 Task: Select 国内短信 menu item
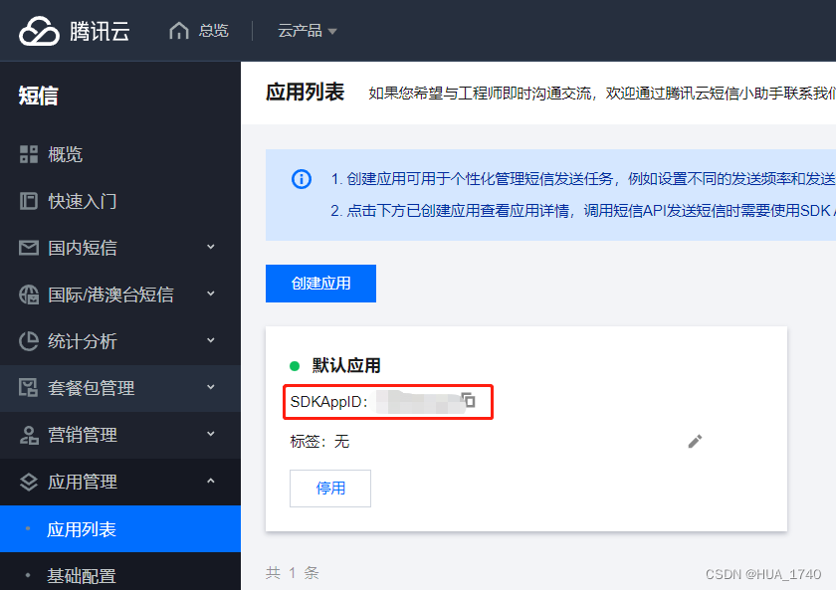[x=82, y=248]
